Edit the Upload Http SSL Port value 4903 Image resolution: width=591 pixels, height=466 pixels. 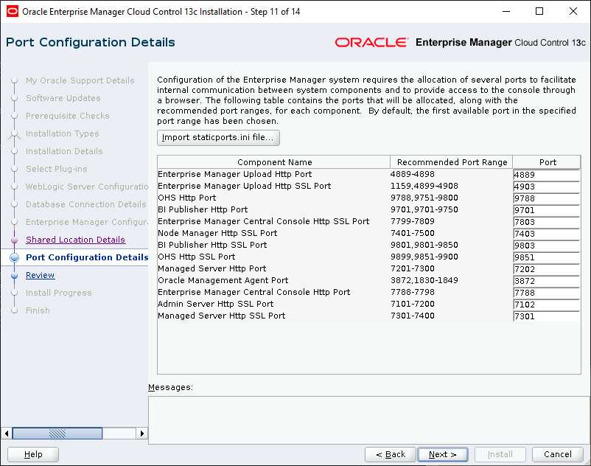click(546, 187)
